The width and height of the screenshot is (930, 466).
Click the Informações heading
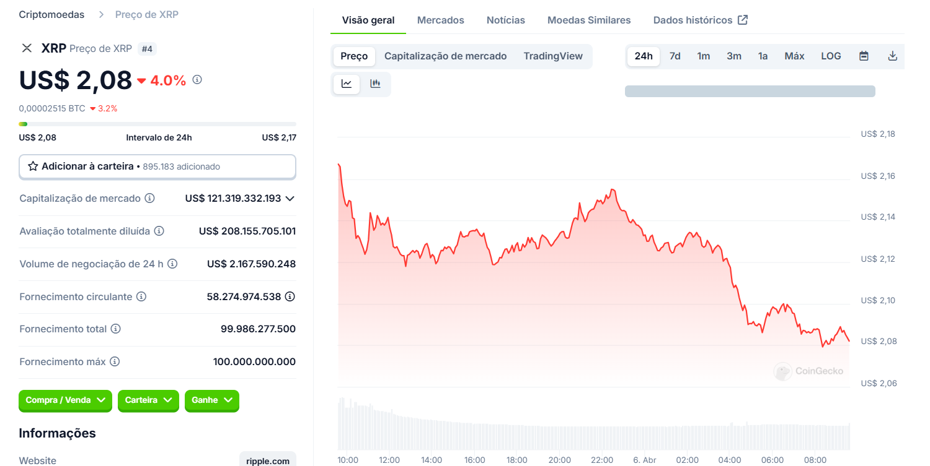click(57, 433)
